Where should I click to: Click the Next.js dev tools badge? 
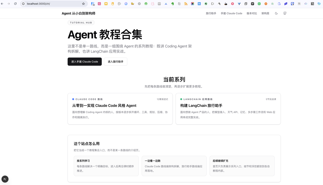[x=5, y=179]
